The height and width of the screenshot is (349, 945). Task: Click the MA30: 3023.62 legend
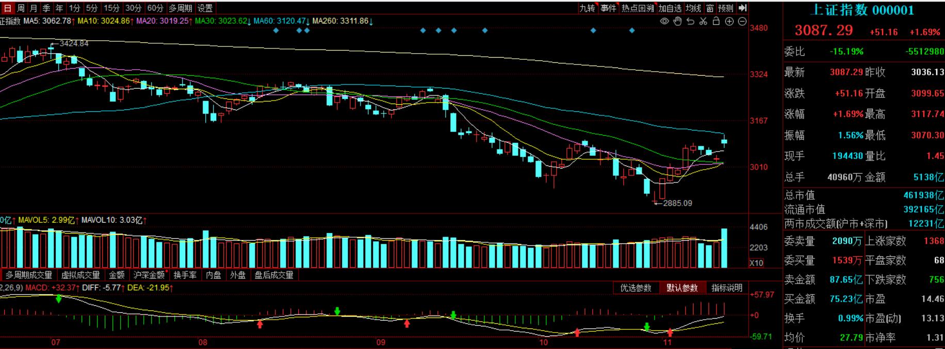click(223, 21)
